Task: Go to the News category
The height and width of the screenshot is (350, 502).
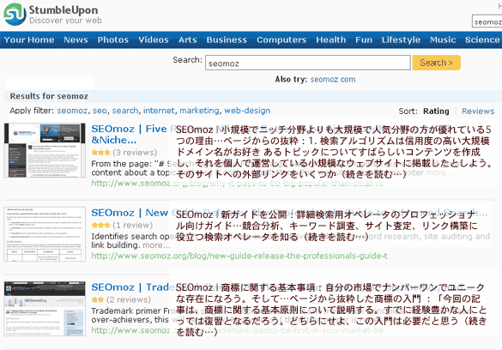Action: (x=76, y=39)
